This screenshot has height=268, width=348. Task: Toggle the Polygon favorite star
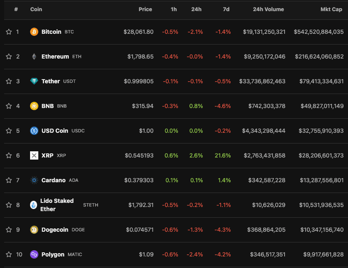(x=9, y=254)
